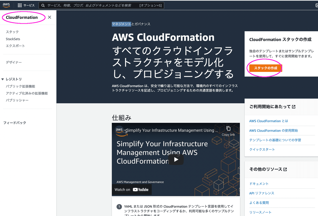
Task: Click the ご利用開始にあたって heading
Action: pyautogui.click(x=270, y=107)
